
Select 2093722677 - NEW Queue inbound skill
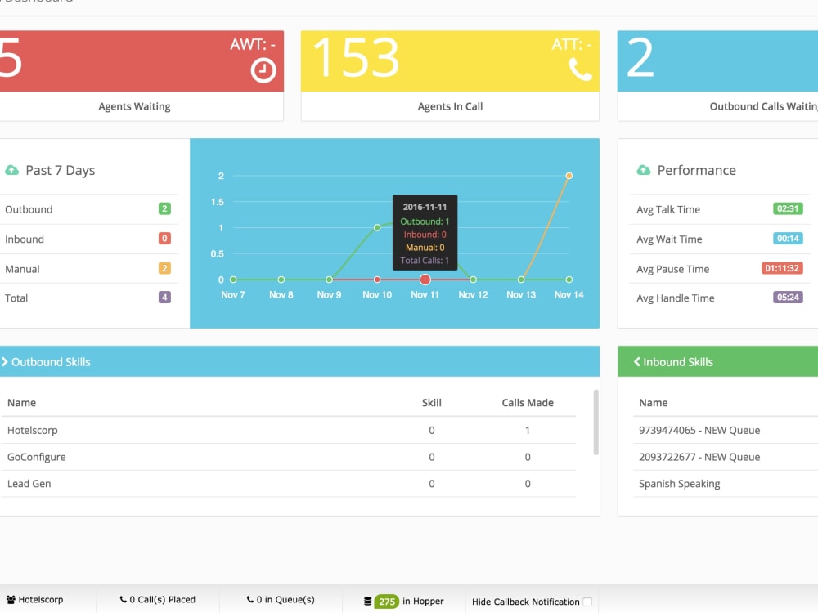tap(699, 457)
